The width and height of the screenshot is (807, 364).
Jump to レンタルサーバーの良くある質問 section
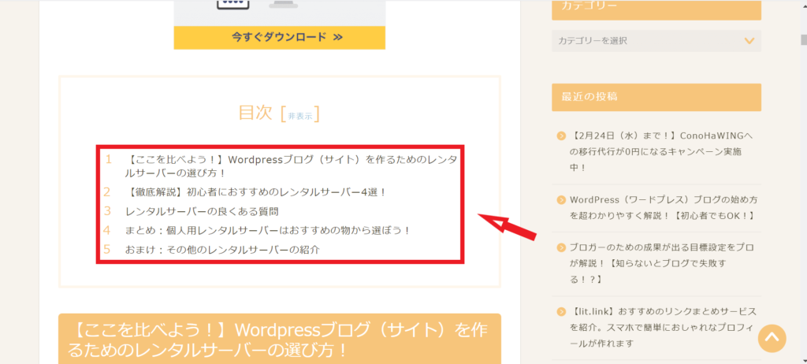click(x=202, y=211)
